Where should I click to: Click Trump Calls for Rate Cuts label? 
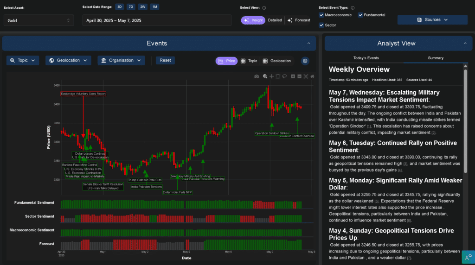pos(145,180)
